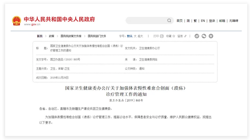Click the printer icon next to 打印
This screenshot has width=252, height=140.
coord(162,36)
